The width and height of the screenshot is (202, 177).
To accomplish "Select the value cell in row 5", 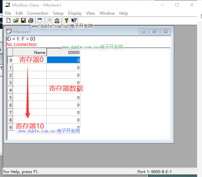I will [63, 97].
